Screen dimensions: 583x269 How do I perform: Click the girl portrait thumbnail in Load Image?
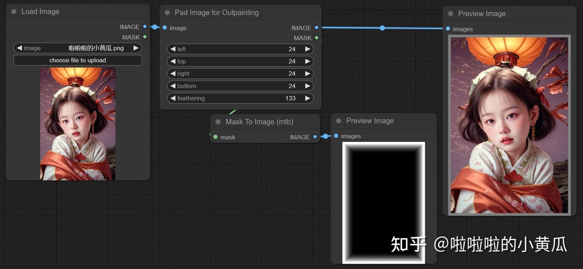point(78,123)
